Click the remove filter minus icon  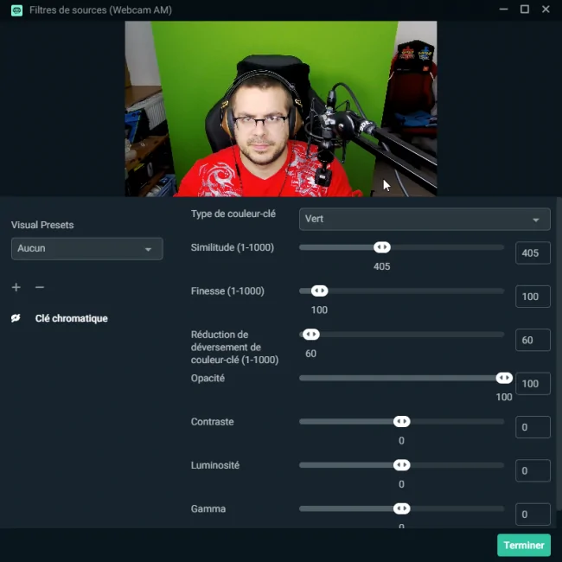pyautogui.click(x=40, y=287)
